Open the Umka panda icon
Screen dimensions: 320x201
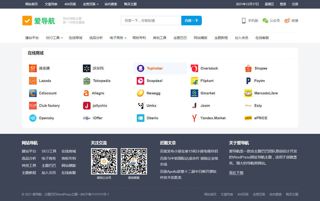[x=140, y=106]
